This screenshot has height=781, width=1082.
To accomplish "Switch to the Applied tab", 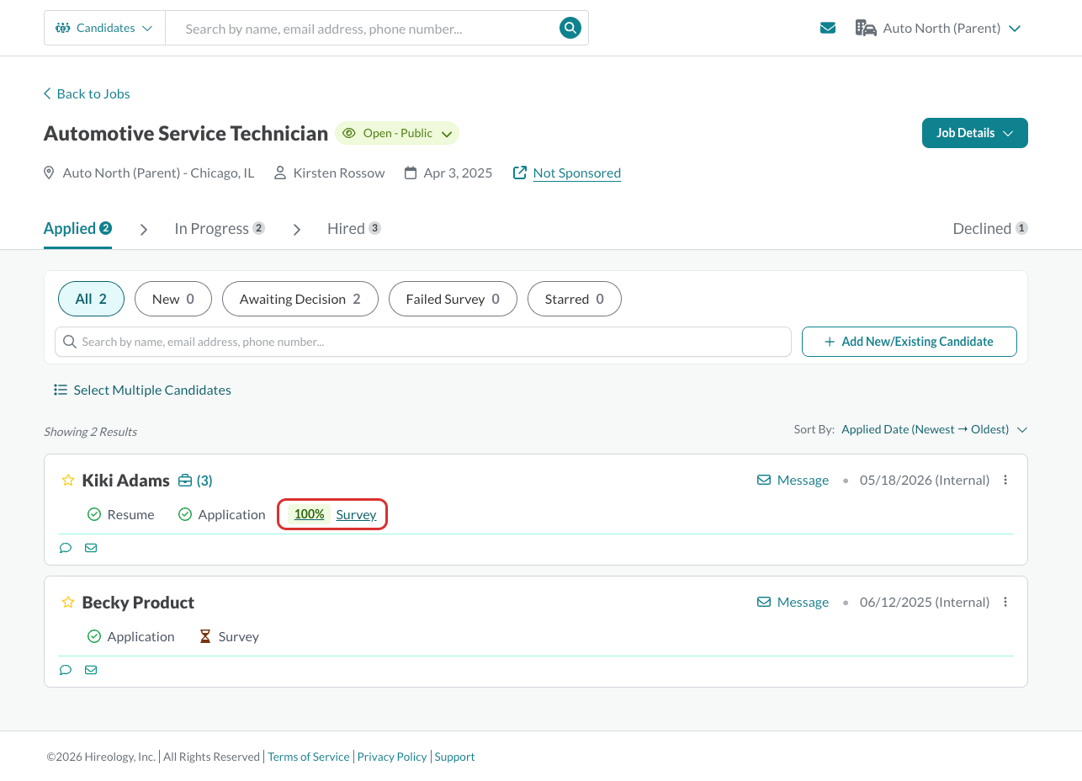I will [x=77, y=228].
